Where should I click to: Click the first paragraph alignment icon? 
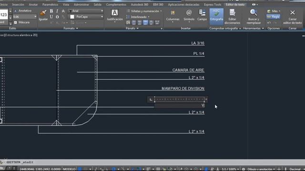[x=128, y=23]
